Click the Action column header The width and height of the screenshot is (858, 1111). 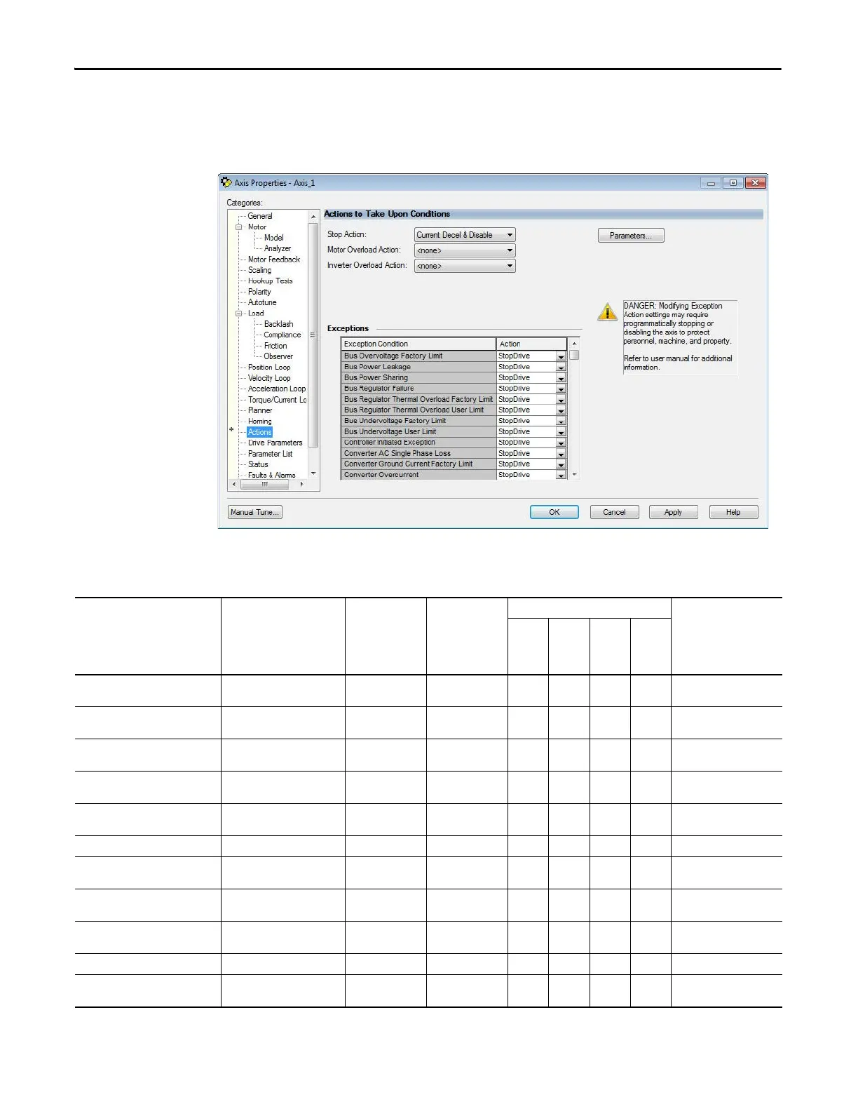pyautogui.click(x=531, y=344)
